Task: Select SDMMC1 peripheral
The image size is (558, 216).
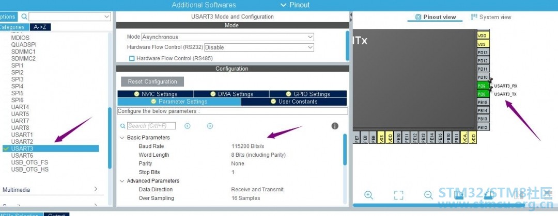Action: coord(23,52)
